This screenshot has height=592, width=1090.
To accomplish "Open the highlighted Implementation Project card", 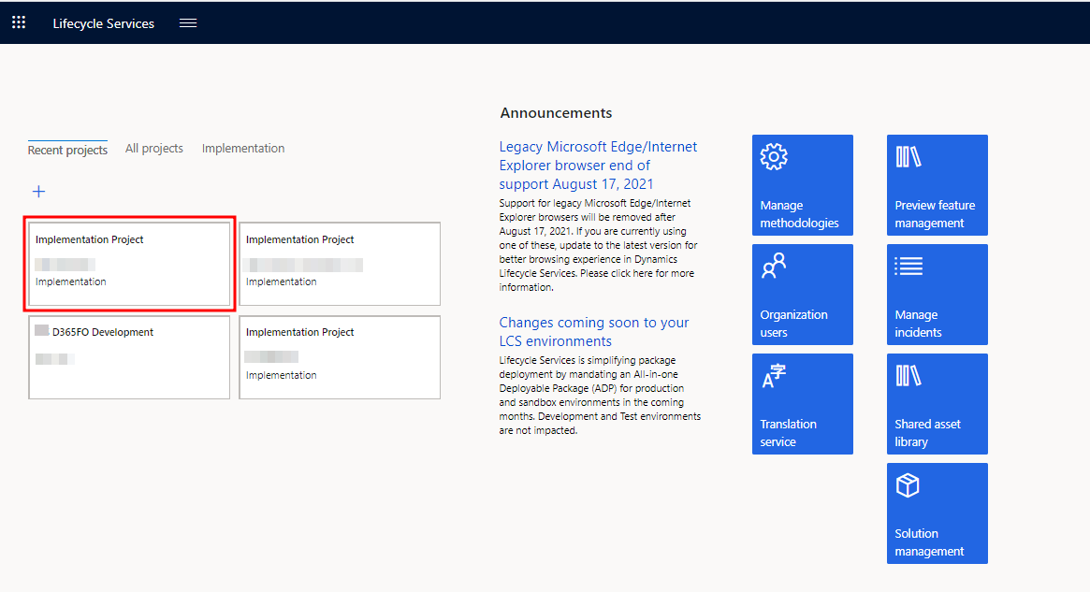I will point(129,264).
